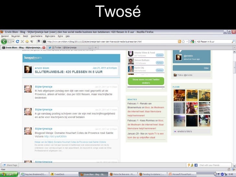Screen dimensions: 236x177
Task: Switch to Microsoft PowerPoint taskbar item
Action: click(x=182, y=174)
